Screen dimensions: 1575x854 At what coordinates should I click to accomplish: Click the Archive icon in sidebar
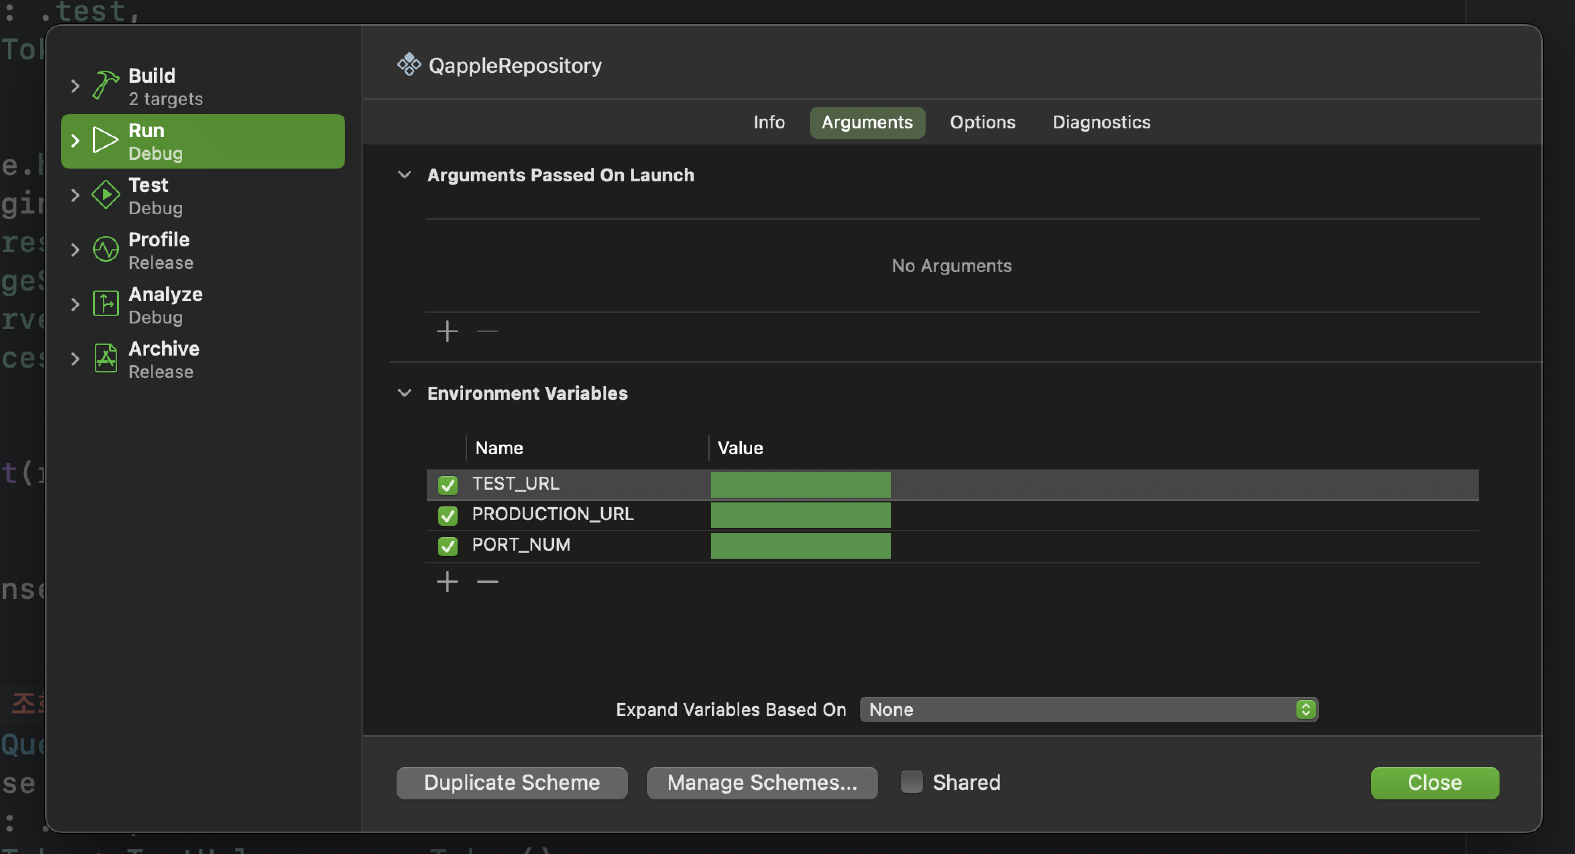pyautogui.click(x=105, y=359)
